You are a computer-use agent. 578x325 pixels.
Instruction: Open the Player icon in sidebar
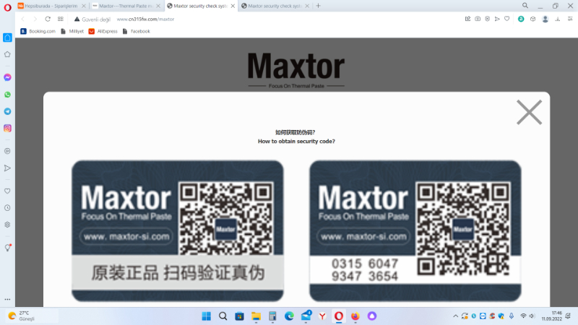point(7,151)
